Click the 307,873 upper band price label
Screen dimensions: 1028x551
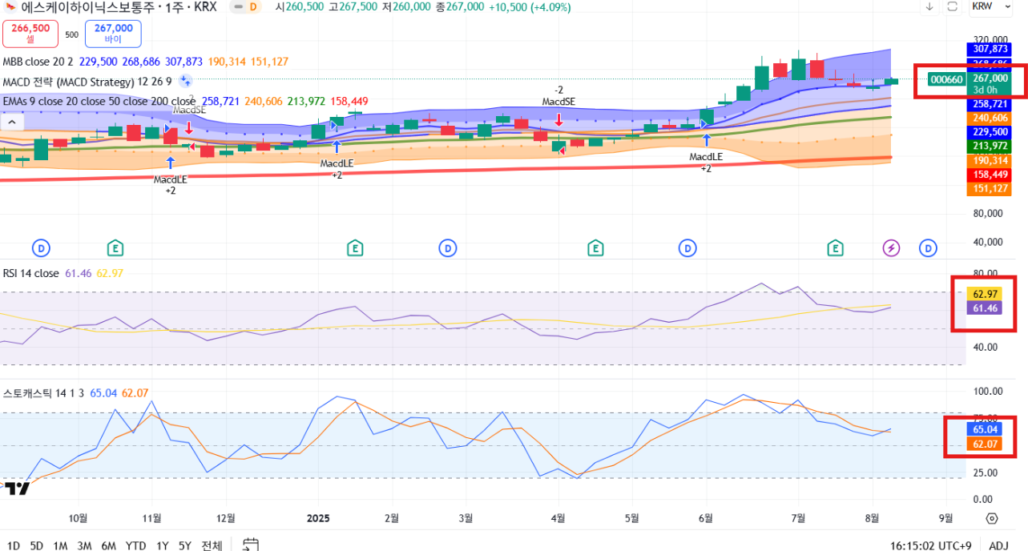pyautogui.click(x=990, y=49)
